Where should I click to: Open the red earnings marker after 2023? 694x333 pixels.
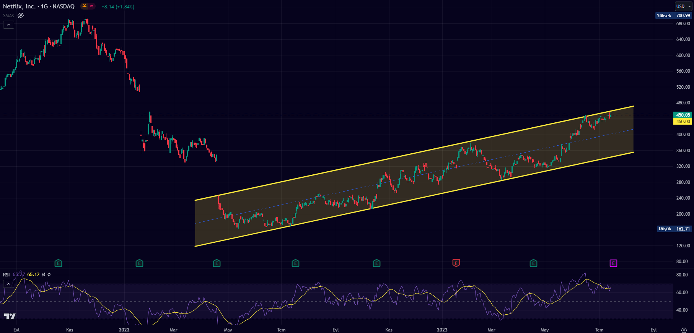(456, 263)
